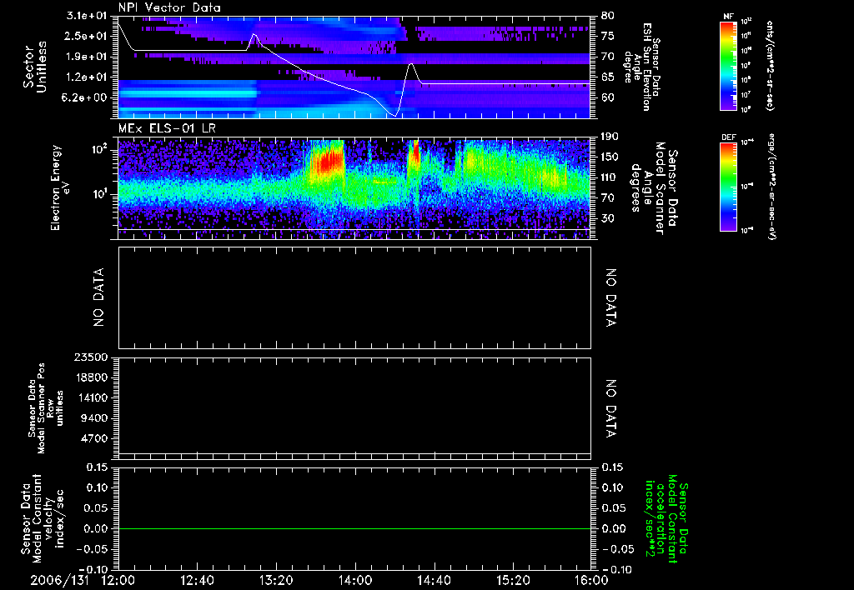Click the "14:00" time tick label
Screen dimensions: 854x590
pyautogui.click(x=355, y=580)
